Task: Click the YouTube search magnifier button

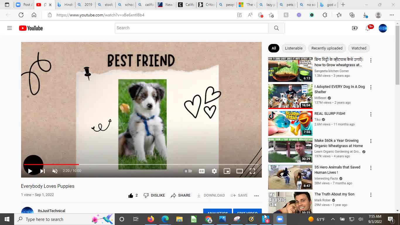Action: click(x=276, y=28)
